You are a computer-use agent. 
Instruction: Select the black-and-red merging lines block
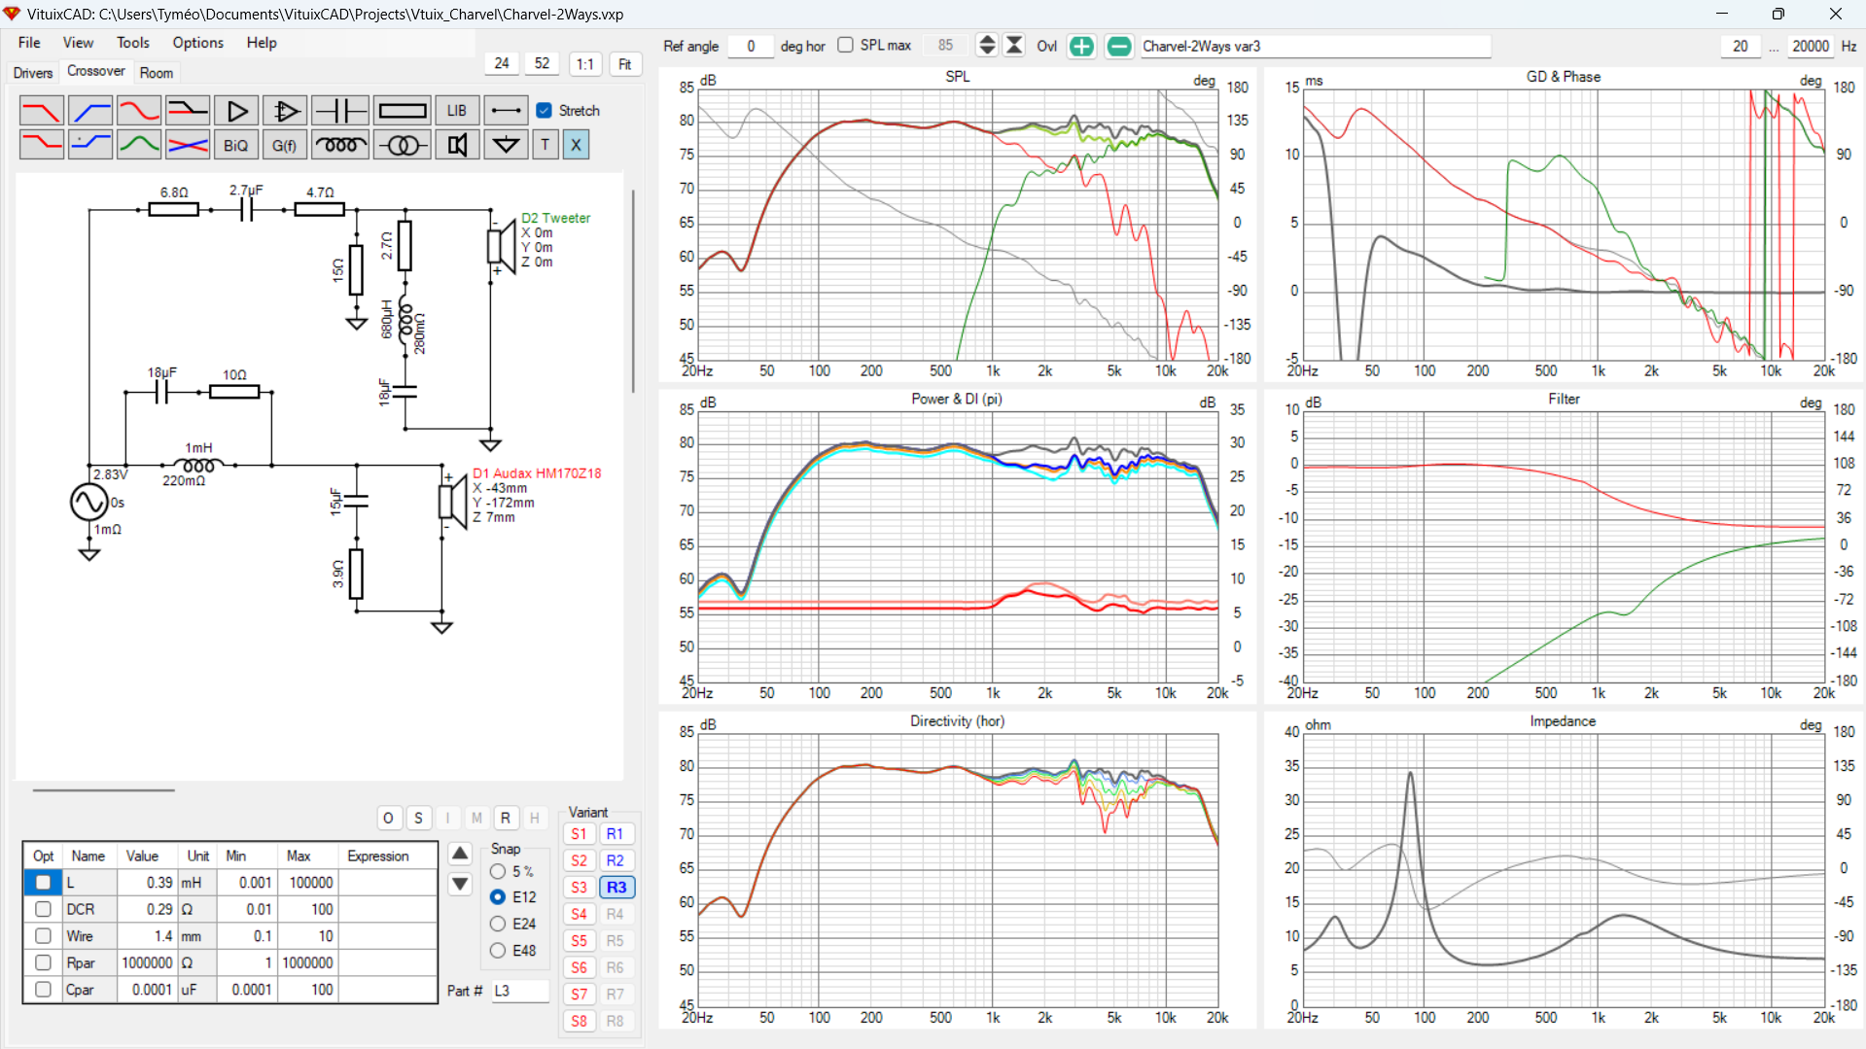[x=187, y=111]
